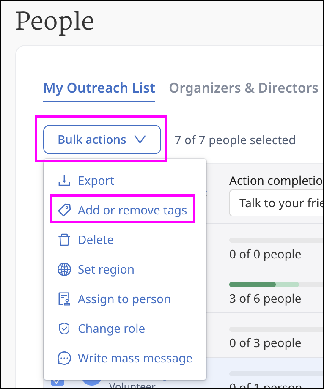Switch to Organizers & Directors tab
324x389 pixels.
[243, 88]
